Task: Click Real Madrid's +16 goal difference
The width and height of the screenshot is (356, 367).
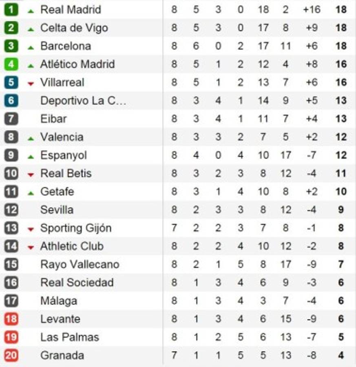Action: coord(312,9)
